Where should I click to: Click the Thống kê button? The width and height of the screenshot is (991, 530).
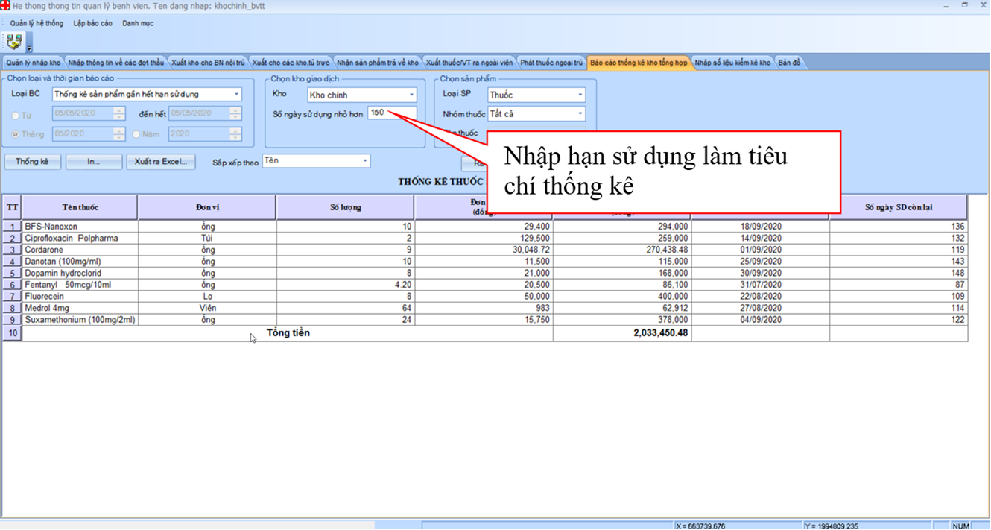(x=32, y=162)
